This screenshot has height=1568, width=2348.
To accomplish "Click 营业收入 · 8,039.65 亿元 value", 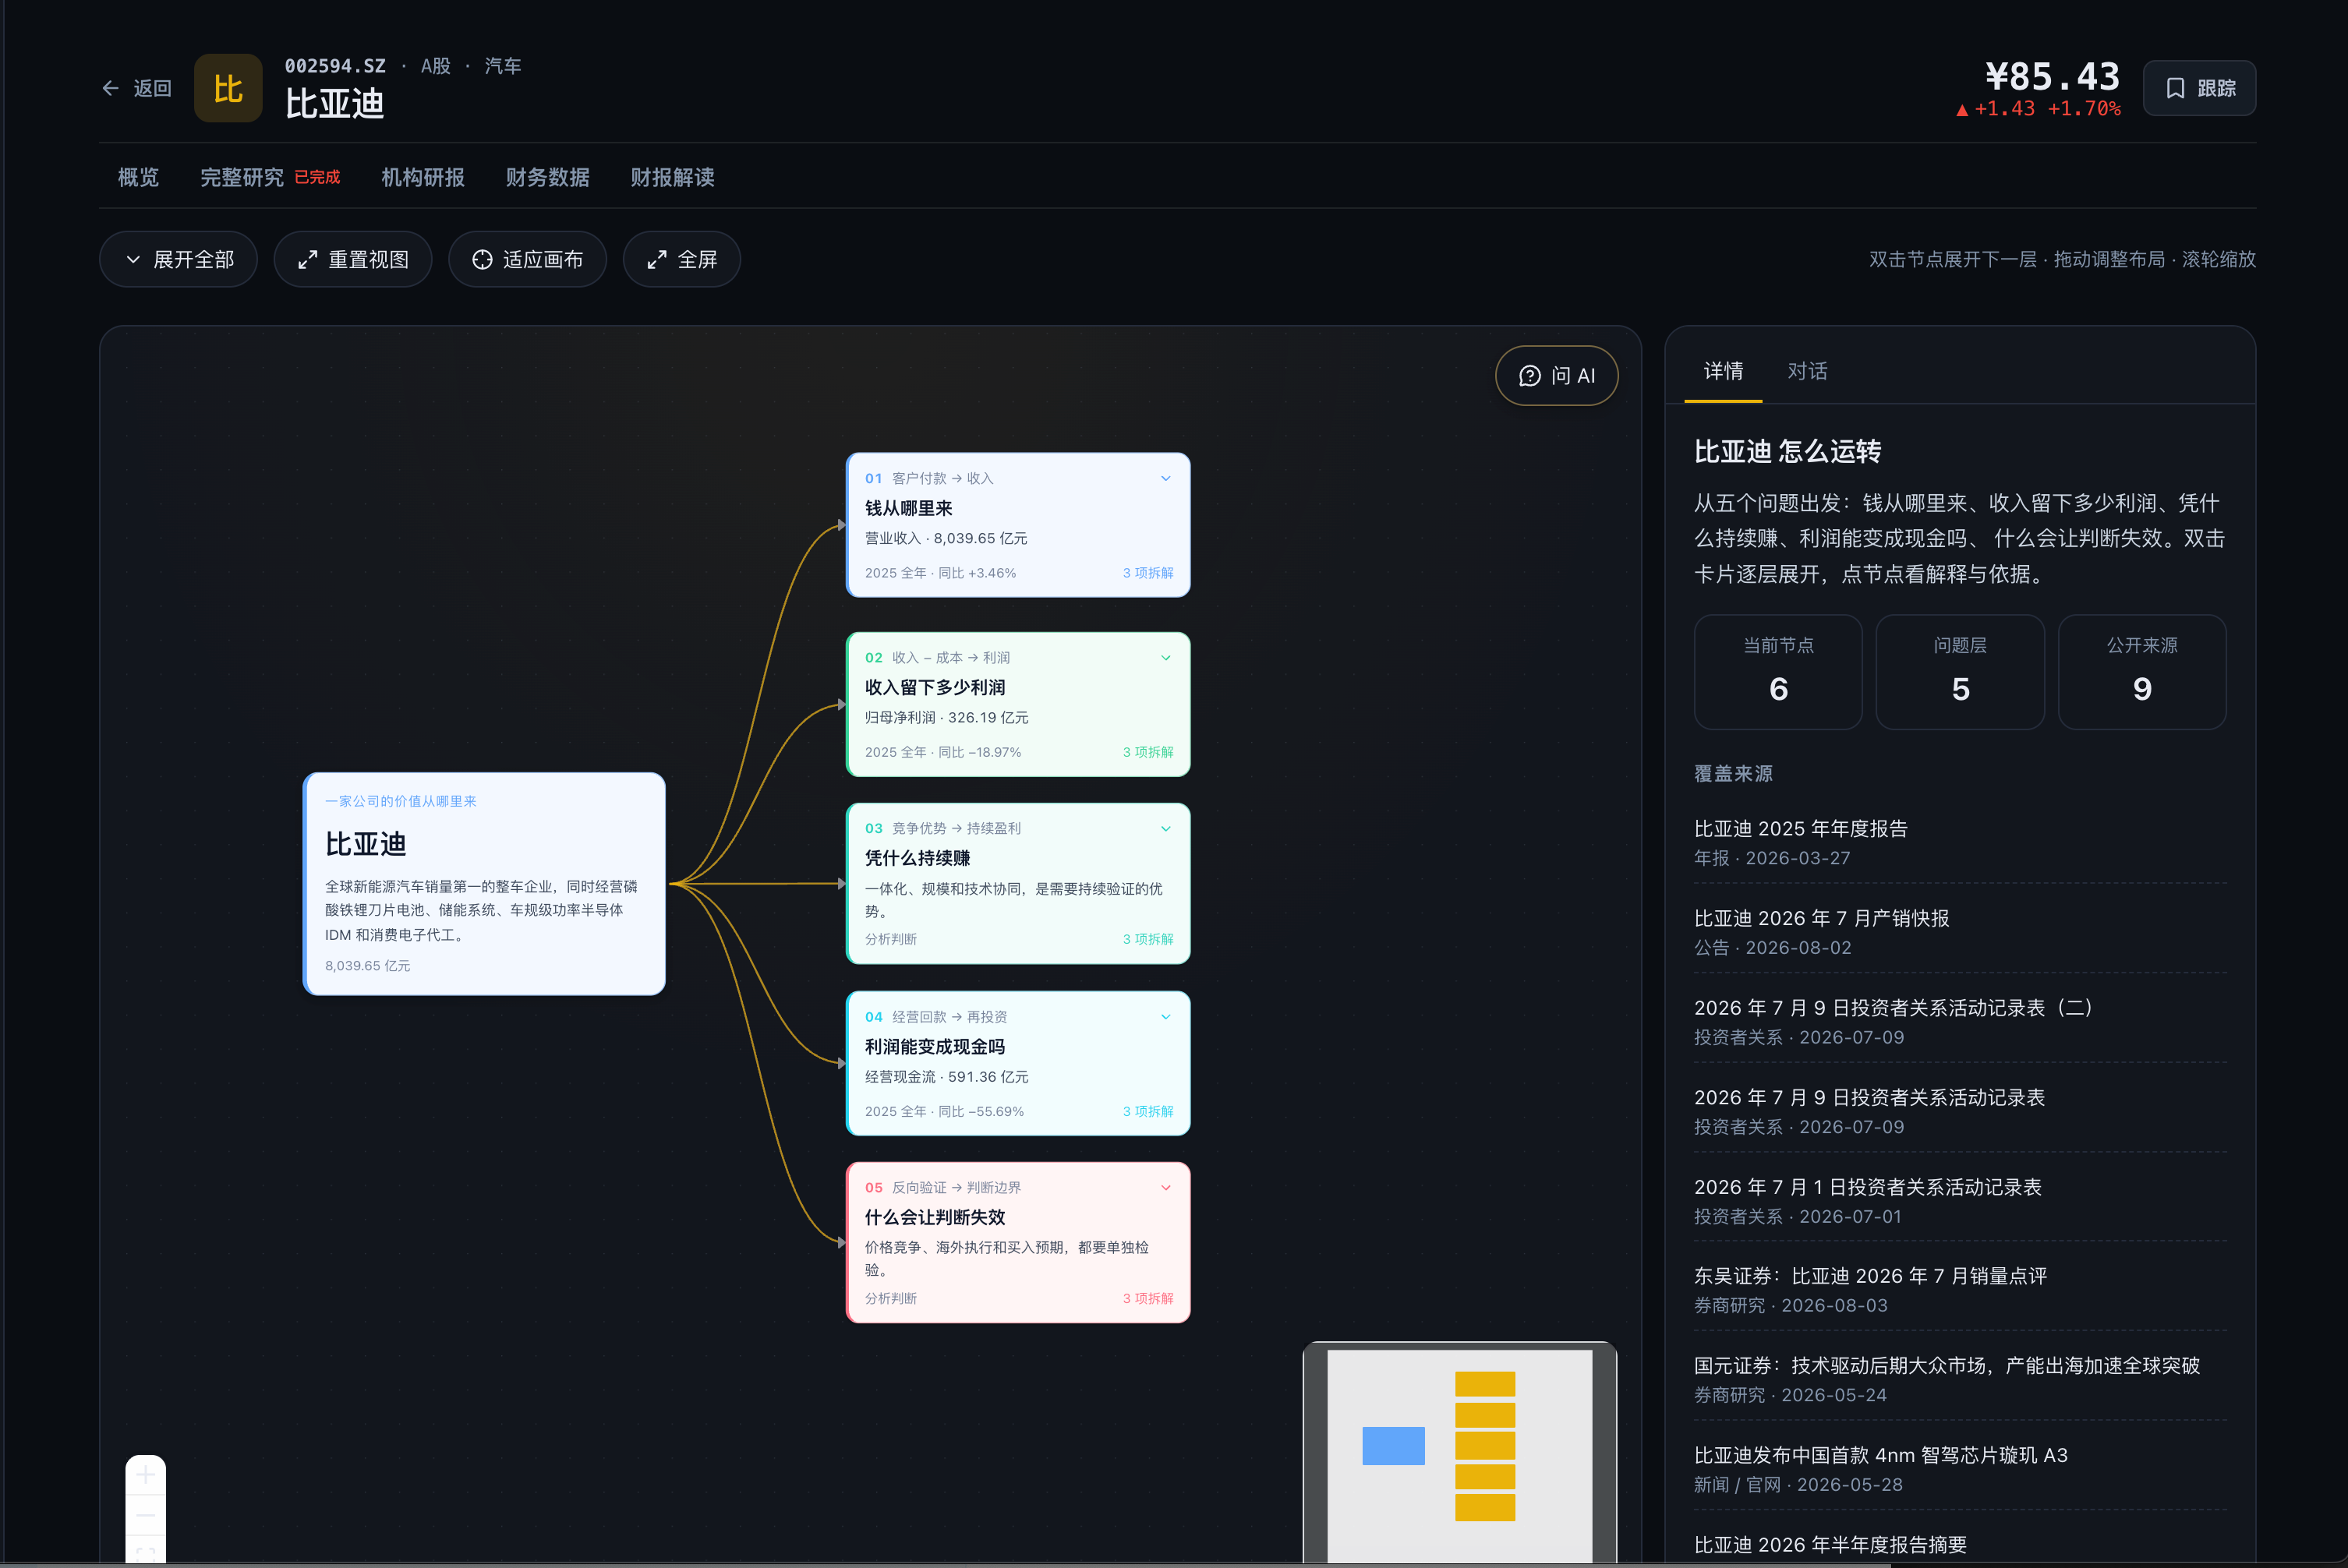I will [945, 538].
